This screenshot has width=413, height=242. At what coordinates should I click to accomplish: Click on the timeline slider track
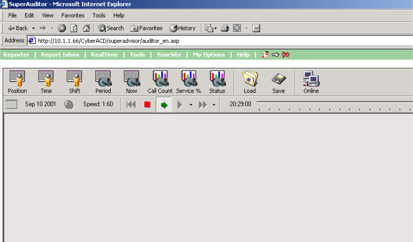click(x=334, y=102)
